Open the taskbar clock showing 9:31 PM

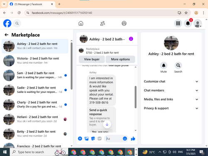[191, 152]
